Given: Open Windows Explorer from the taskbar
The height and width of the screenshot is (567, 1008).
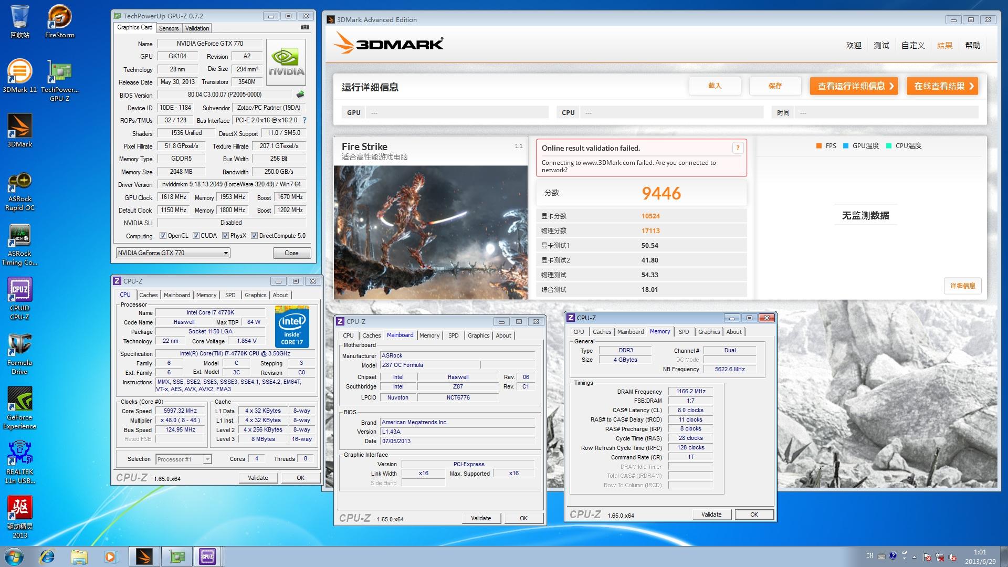Looking at the screenshot, I should pos(79,556).
